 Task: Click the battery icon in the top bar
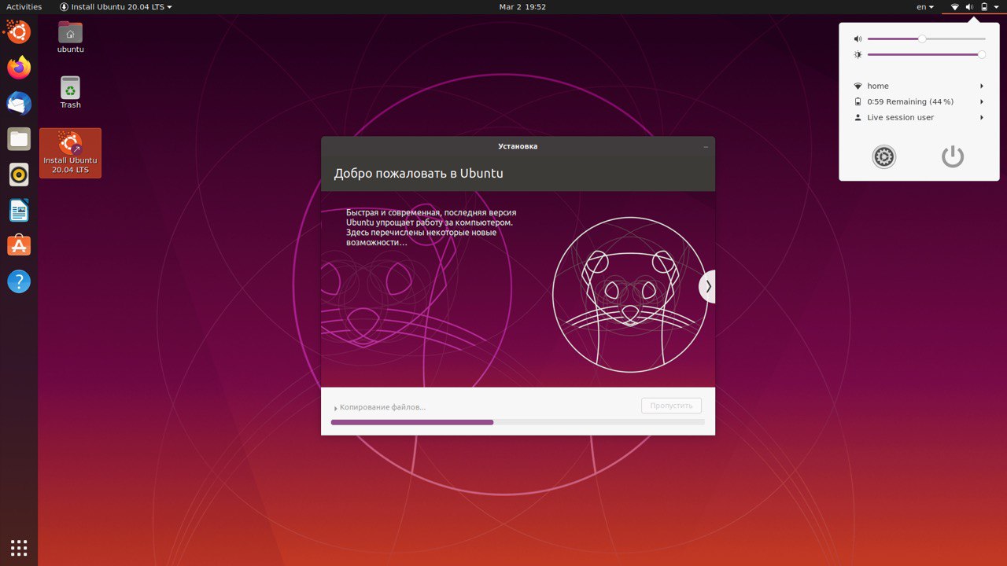click(x=984, y=7)
